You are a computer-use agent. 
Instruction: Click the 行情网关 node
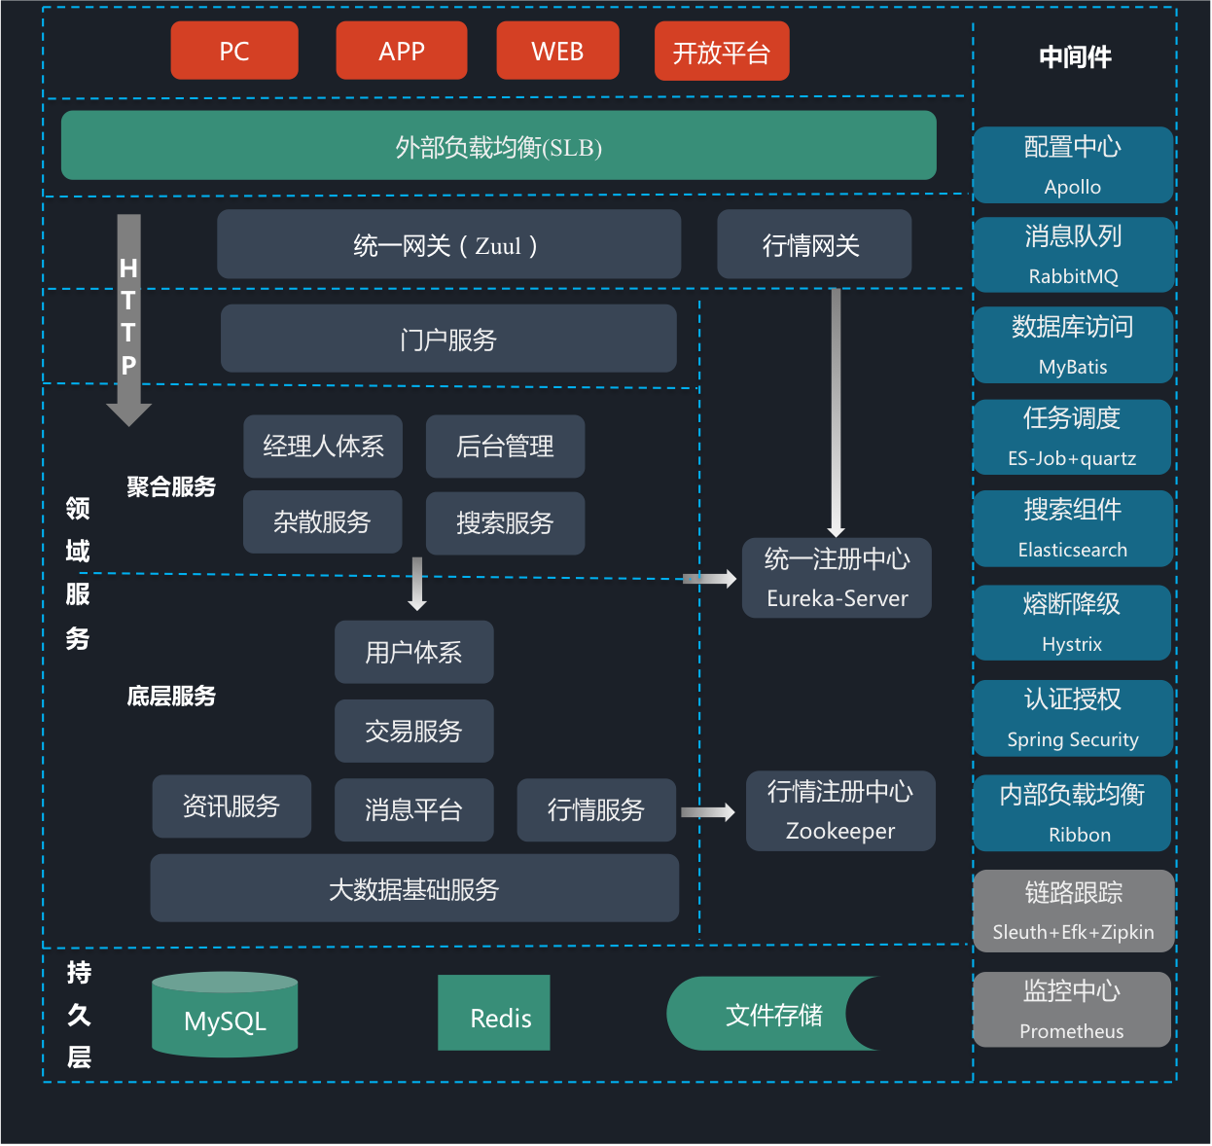pyautogui.click(x=814, y=245)
